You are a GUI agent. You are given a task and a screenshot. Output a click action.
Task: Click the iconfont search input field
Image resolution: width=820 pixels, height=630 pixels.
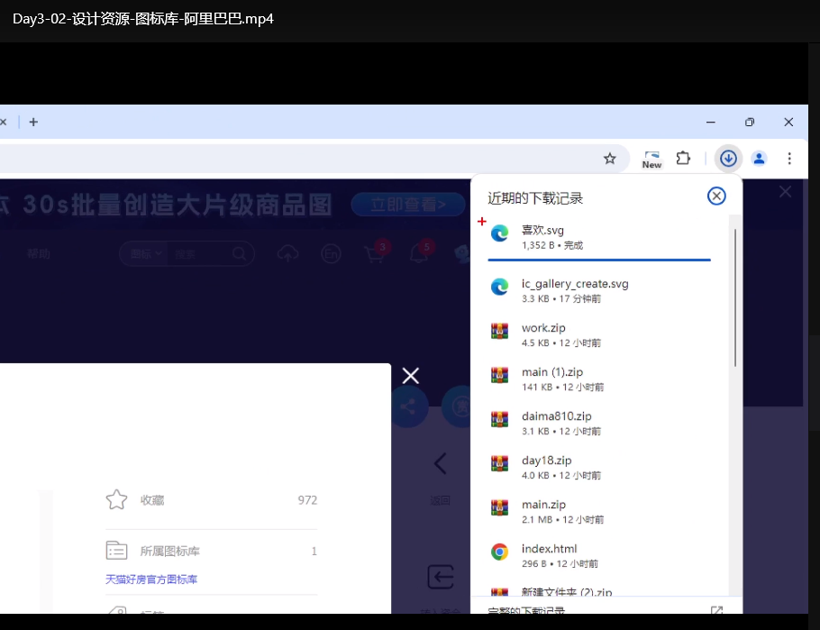pyautogui.click(x=199, y=254)
